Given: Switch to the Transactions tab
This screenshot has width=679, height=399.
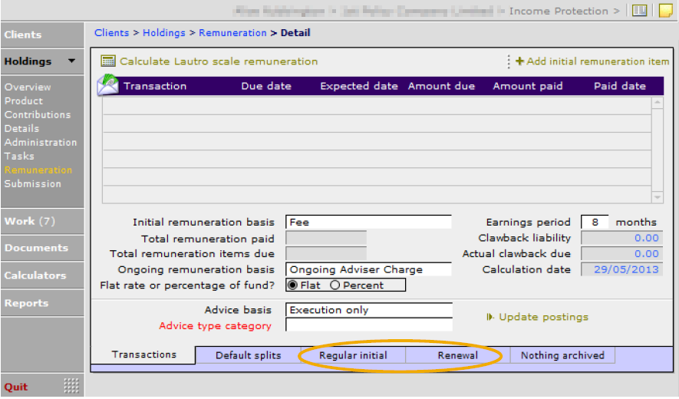Looking at the screenshot, I should click(143, 354).
